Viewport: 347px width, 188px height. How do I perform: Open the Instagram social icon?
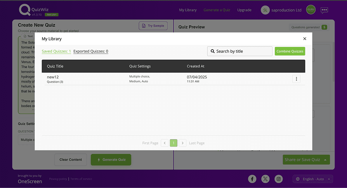[279, 179]
